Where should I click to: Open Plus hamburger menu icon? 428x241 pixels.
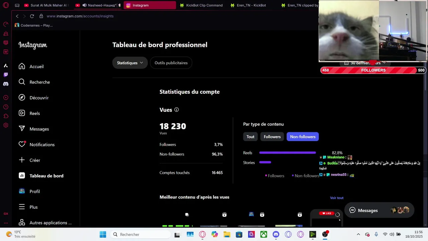tap(22, 207)
